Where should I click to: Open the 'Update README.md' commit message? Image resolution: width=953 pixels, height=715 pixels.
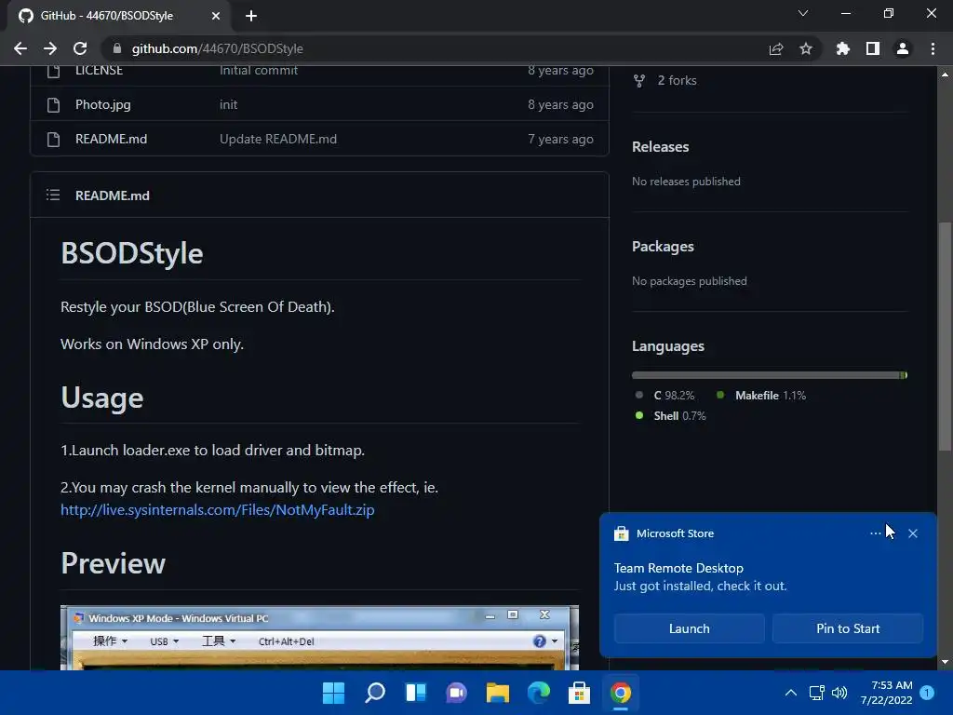tap(277, 140)
